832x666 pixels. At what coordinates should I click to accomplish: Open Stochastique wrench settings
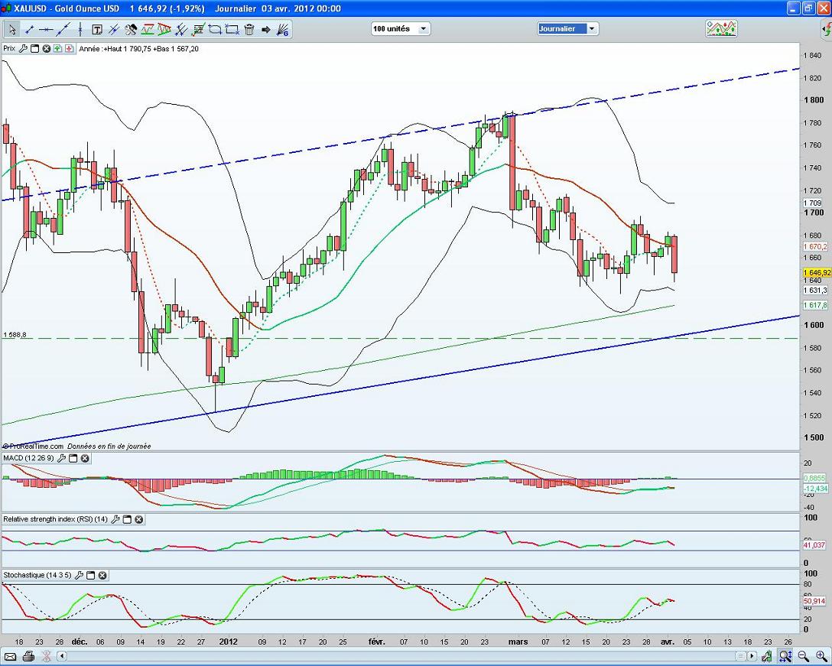(x=79, y=575)
